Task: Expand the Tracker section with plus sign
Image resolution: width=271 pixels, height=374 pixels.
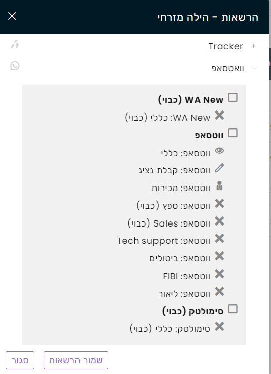Action: click(254, 46)
